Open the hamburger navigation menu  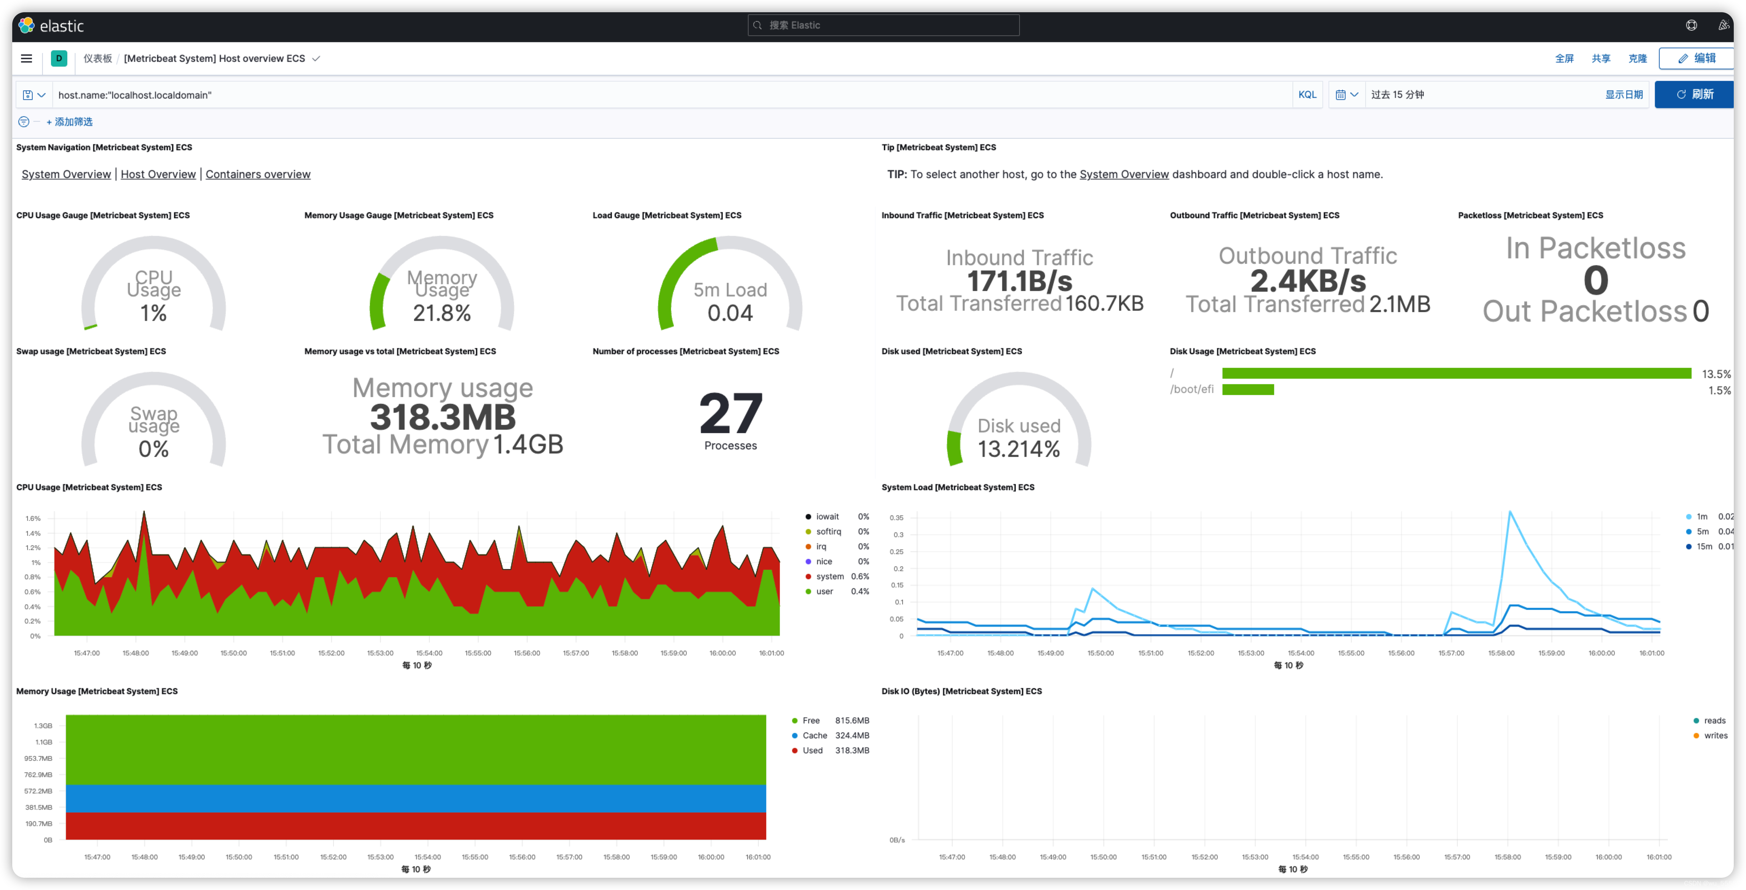[x=27, y=58]
